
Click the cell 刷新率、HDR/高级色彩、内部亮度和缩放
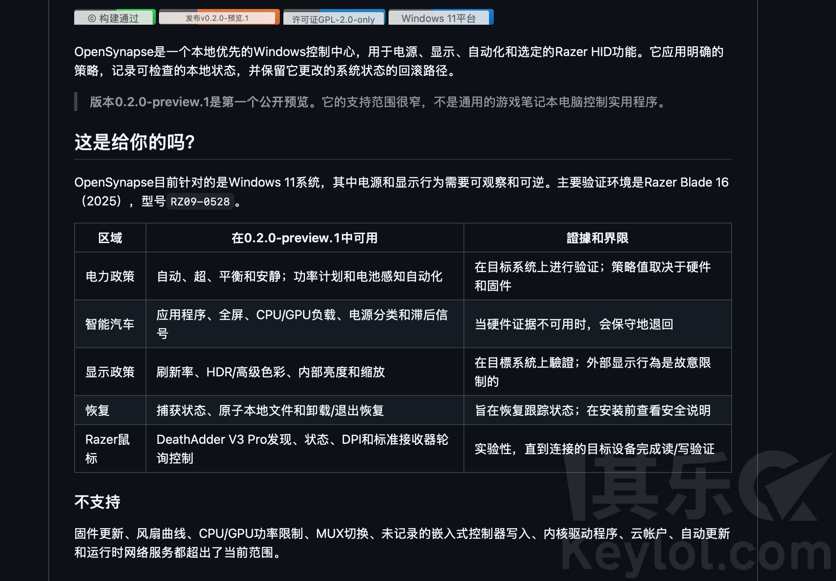coord(305,372)
